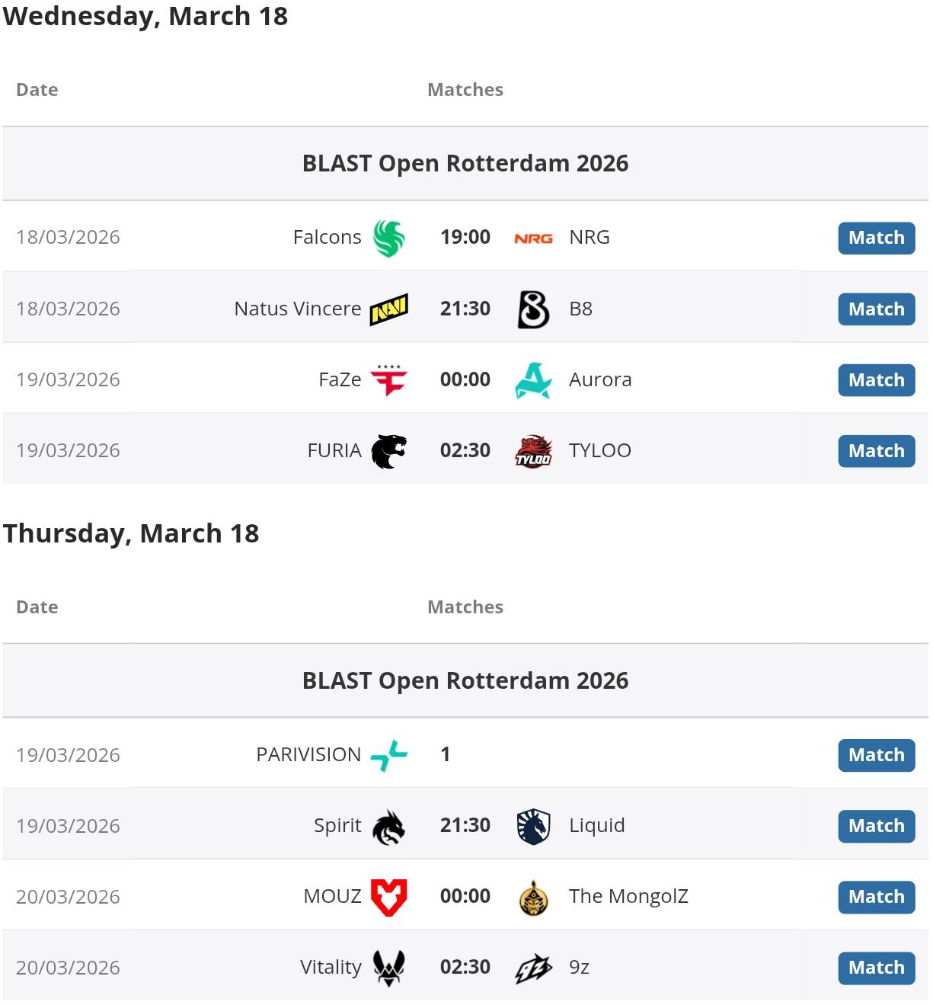Open Match button for FURIA vs TYLOO
Screen dimensions: 933x1005
[876, 451]
